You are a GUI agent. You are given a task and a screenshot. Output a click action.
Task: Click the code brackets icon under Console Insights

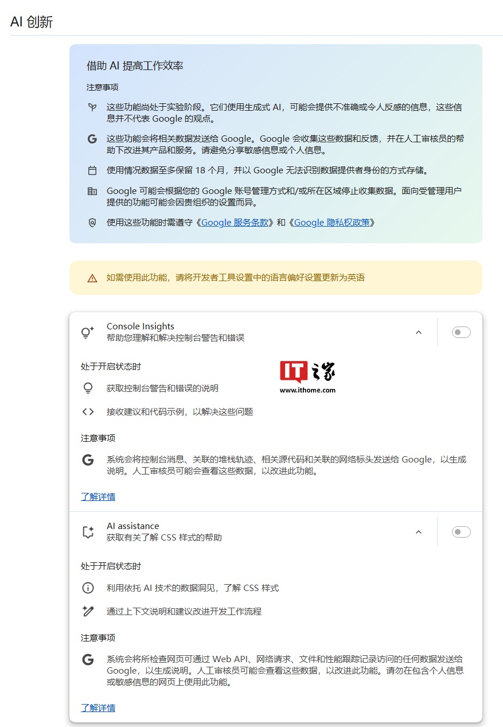coord(88,411)
